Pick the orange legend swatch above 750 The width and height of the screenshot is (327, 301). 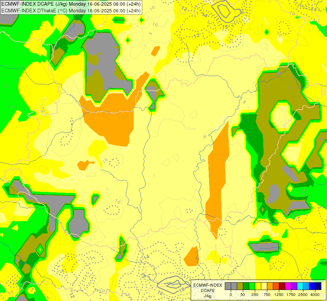click(270, 286)
